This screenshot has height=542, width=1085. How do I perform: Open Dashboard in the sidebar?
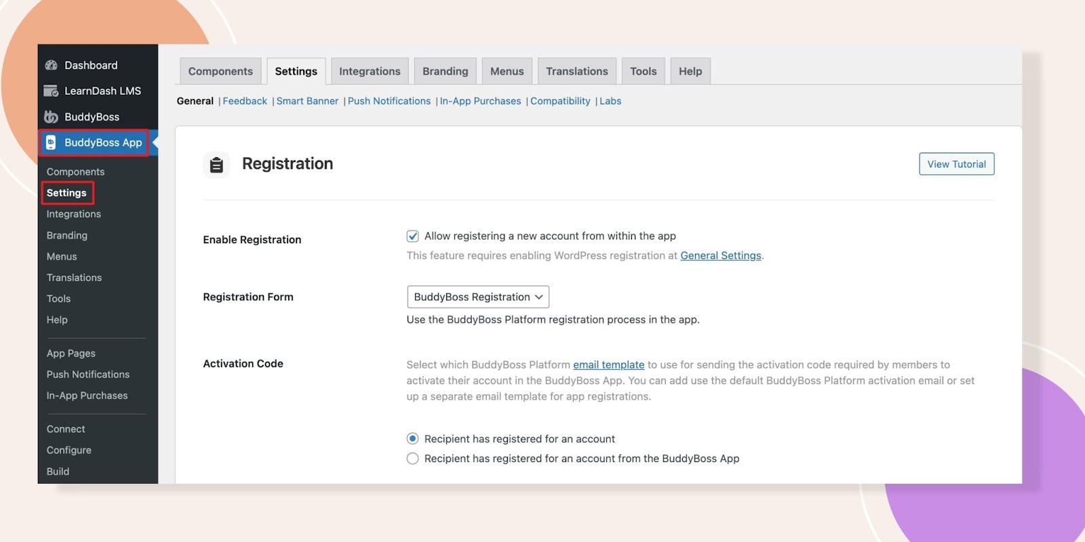pyautogui.click(x=91, y=65)
